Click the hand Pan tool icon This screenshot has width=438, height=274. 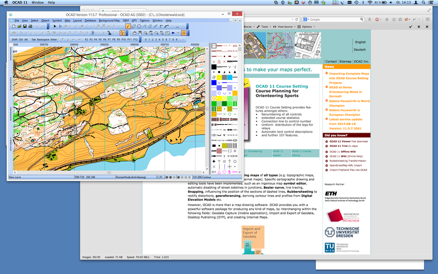(134, 33)
